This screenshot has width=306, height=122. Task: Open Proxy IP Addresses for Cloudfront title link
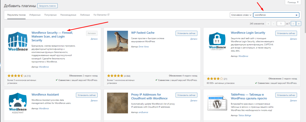click(149, 96)
